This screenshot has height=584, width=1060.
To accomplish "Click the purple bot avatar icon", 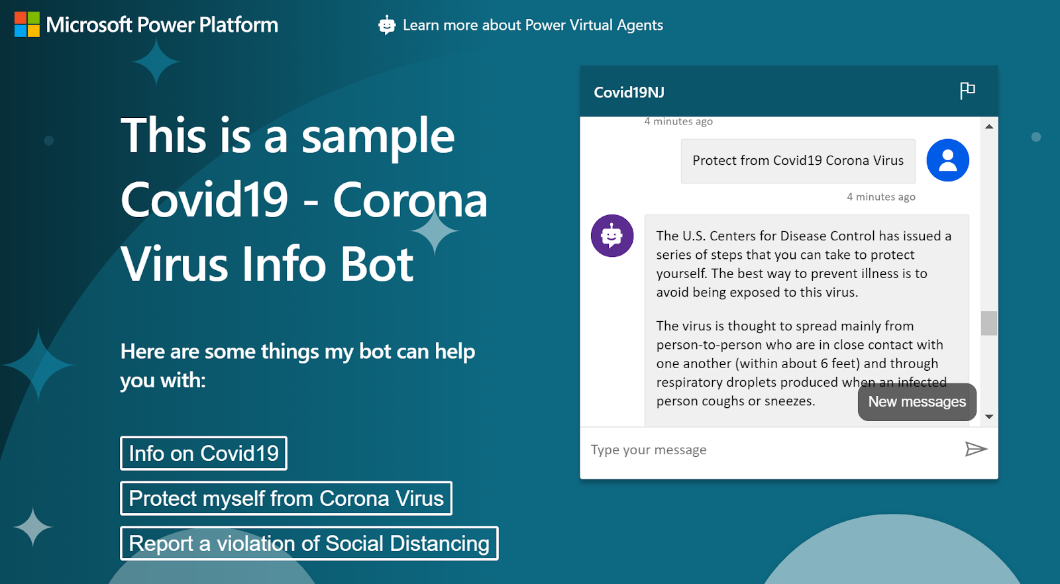I will pyautogui.click(x=612, y=236).
